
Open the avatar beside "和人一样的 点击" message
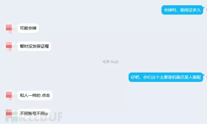(9, 95)
